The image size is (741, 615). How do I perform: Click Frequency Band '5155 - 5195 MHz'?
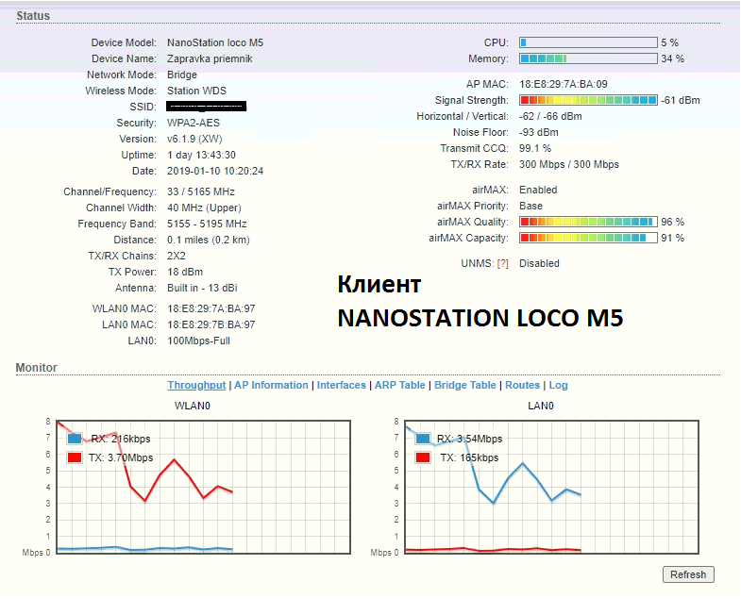coord(207,224)
